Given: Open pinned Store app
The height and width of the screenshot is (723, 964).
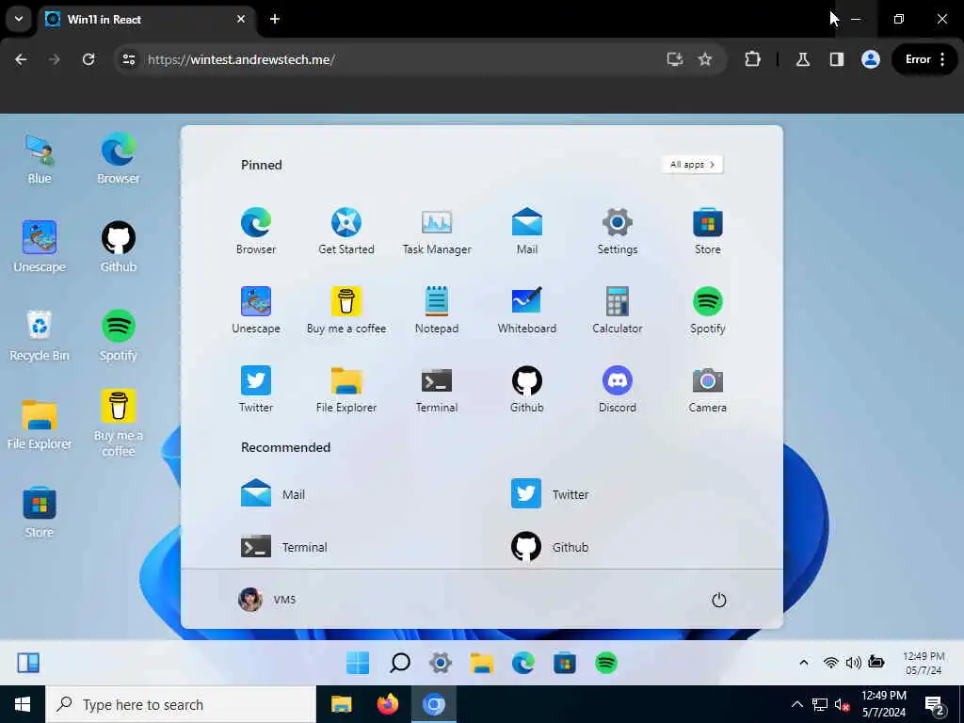Looking at the screenshot, I should [x=708, y=232].
